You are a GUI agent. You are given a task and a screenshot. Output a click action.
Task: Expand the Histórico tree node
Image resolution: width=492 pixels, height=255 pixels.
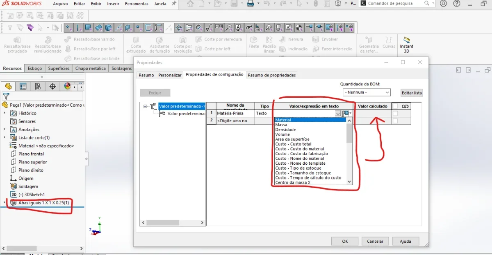(5, 113)
